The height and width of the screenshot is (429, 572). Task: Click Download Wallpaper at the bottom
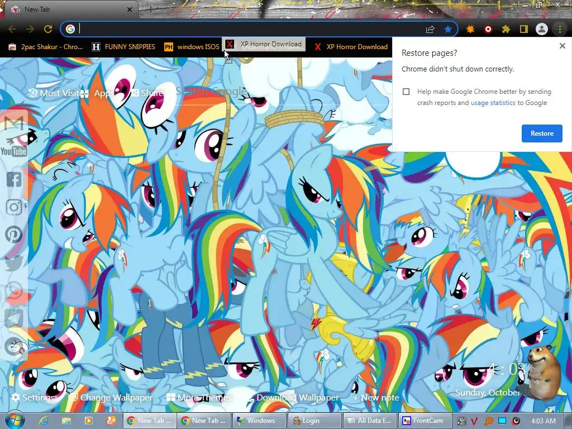(293, 397)
